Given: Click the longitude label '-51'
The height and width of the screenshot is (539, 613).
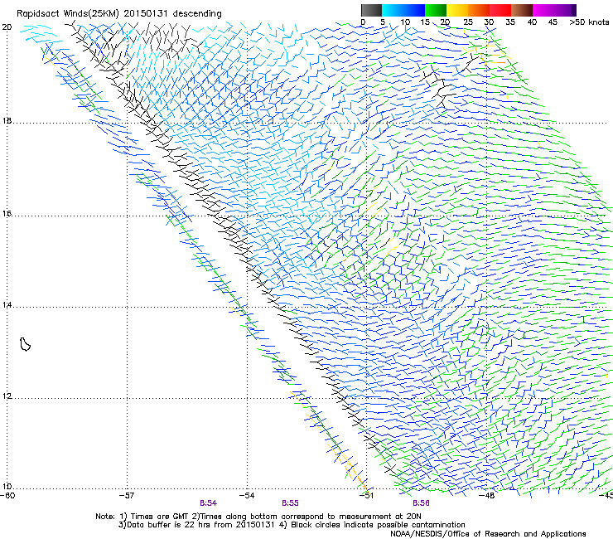Looking at the screenshot, I should point(366,496).
